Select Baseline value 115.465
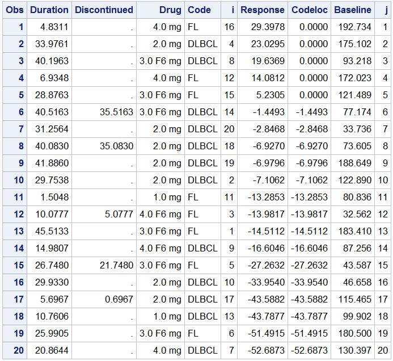393x361 pixels. 354,299
